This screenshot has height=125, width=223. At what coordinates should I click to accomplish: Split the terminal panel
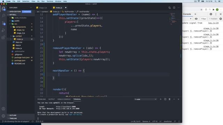(165, 99)
